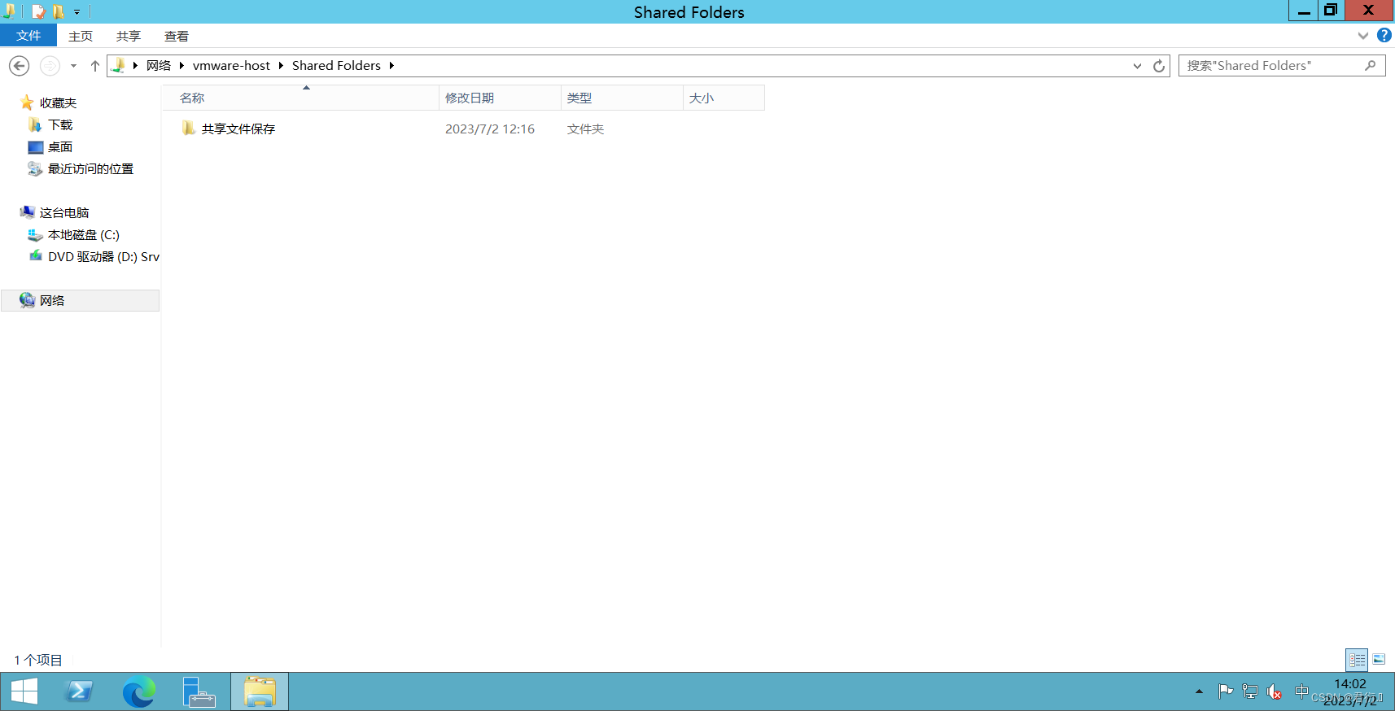Image resolution: width=1395 pixels, height=711 pixels.
Task: Expand the arrow after vmware-host in the address bar
Action: pos(281,66)
